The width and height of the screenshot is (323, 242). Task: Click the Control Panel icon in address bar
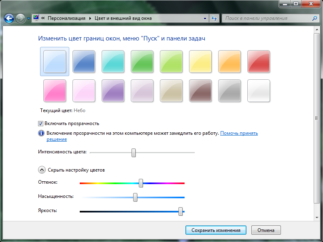[x=36, y=18]
